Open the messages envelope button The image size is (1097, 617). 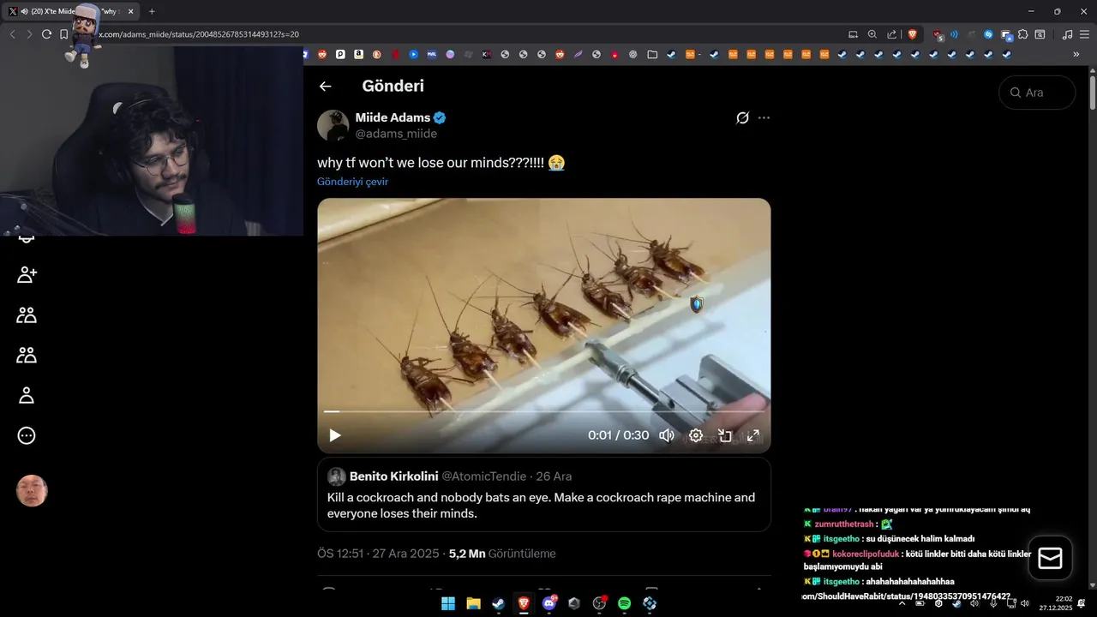pyautogui.click(x=1050, y=559)
